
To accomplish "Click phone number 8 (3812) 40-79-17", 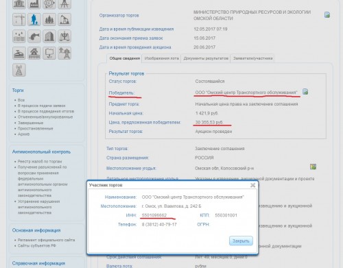I will [x=159, y=224].
